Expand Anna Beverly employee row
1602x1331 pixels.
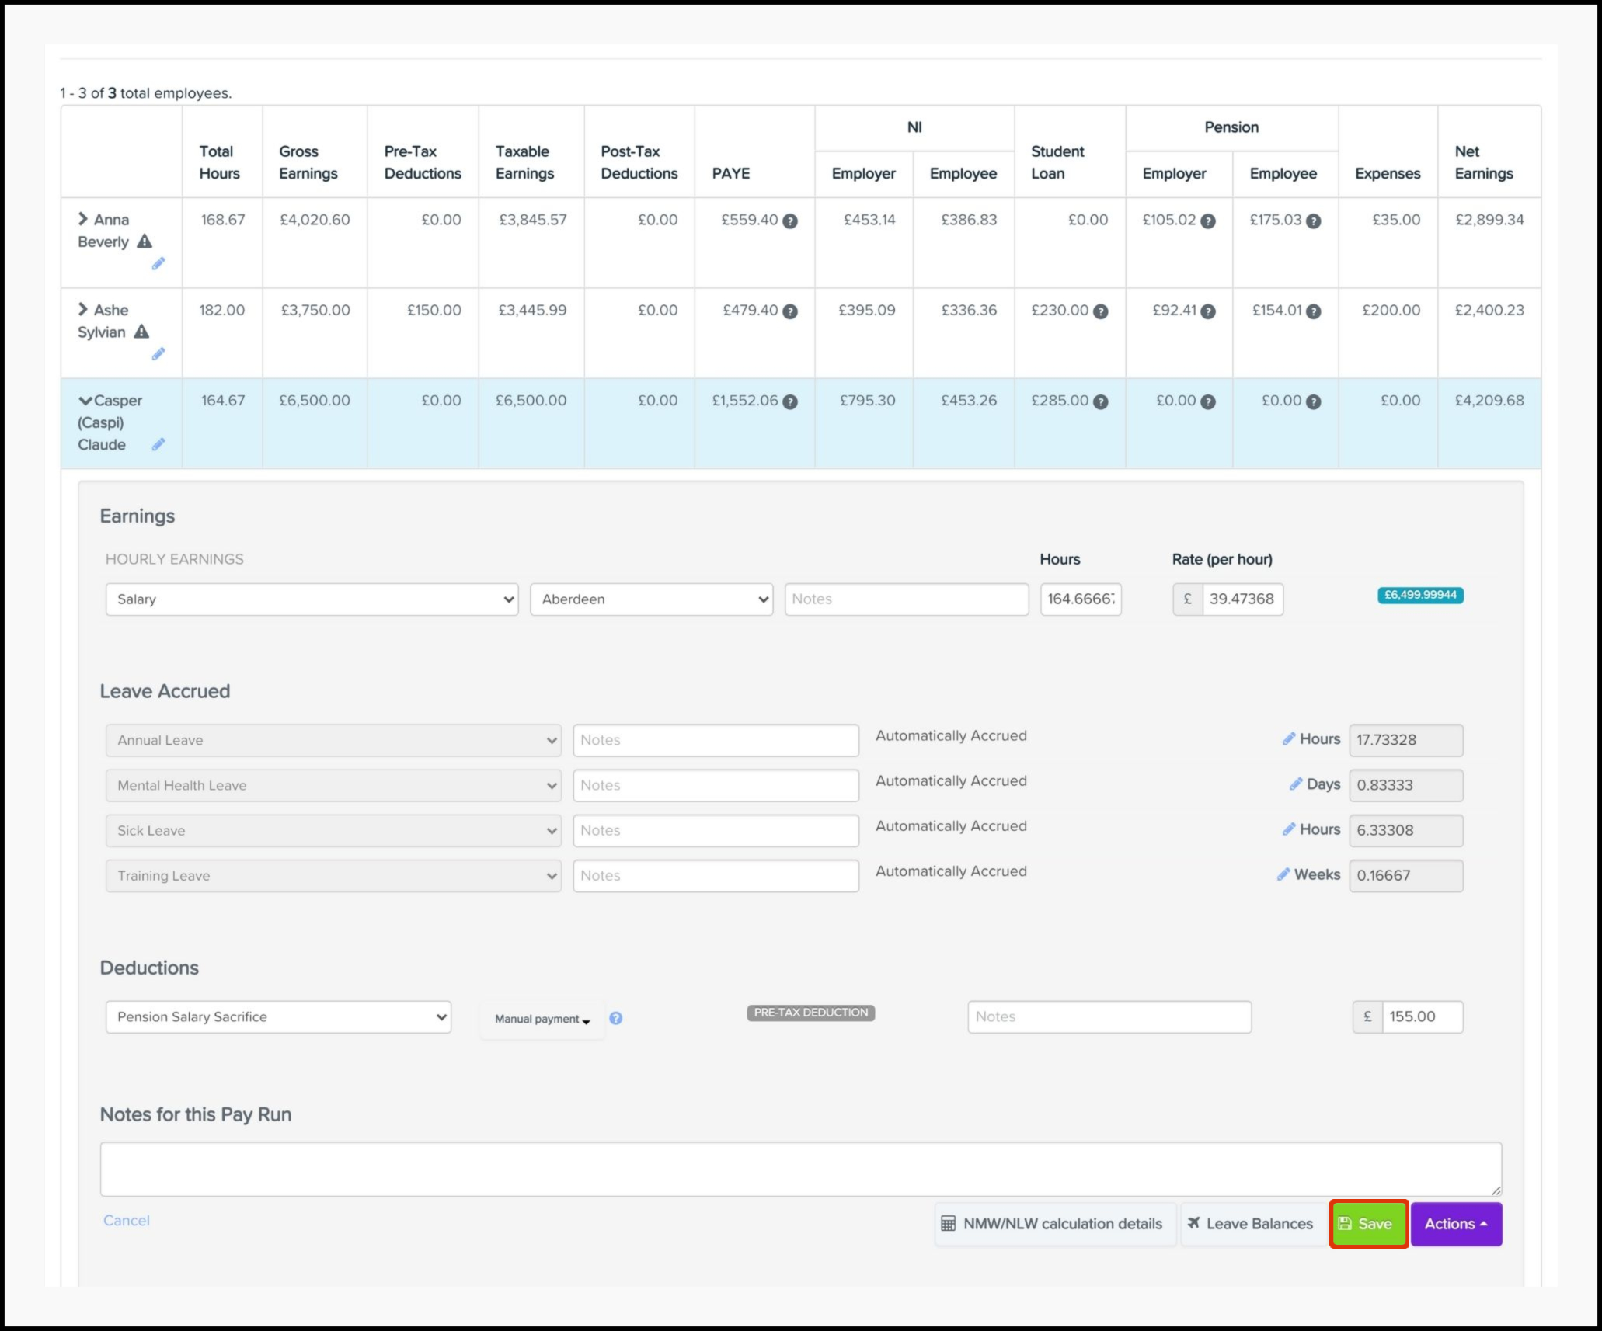(x=83, y=220)
